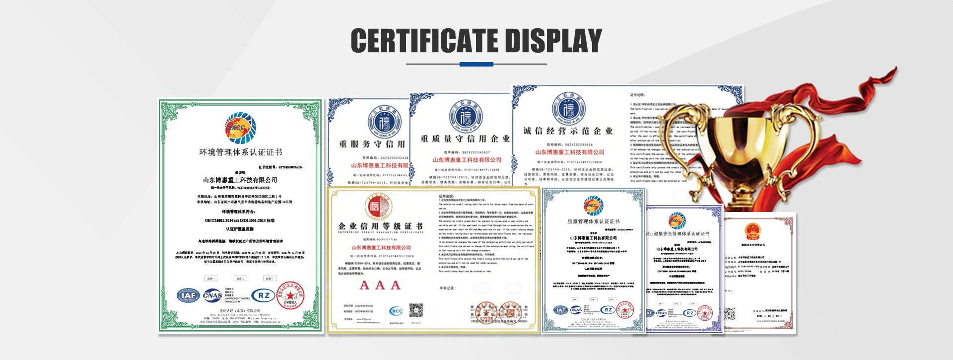The image size is (953, 360).
Task: Click the title 职业健康安全管理体系认证证书
Action: [678, 233]
